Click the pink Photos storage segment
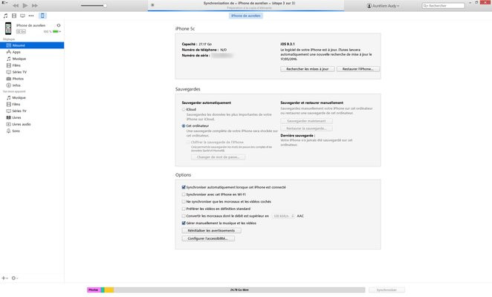 point(94,290)
